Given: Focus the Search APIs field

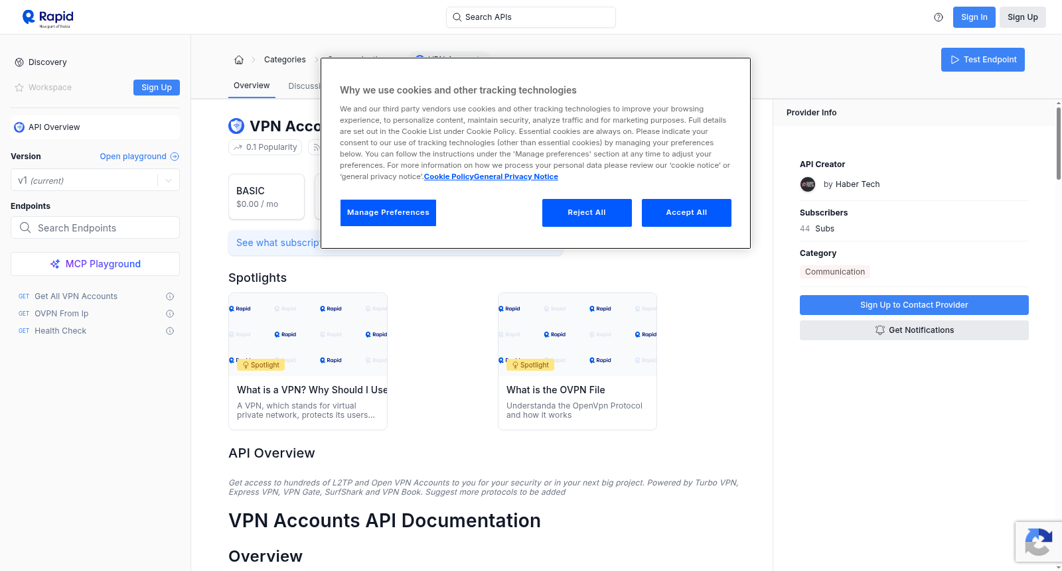Looking at the screenshot, I should pyautogui.click(x=531, y=17).
